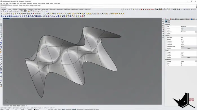Switch to the Right viewport tab
Image resolution: width=197 pixels, height=110 pixels.
click(18, 106)
